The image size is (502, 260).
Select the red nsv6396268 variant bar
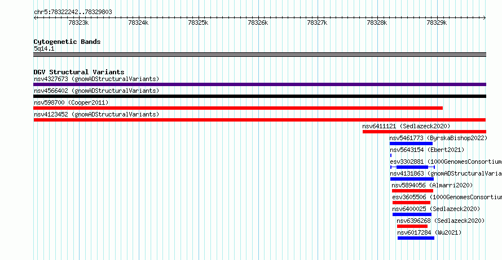tap(412, 226)
